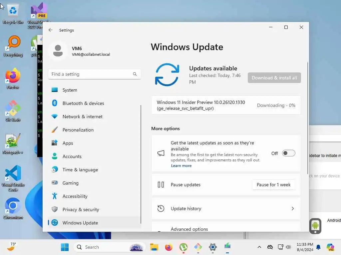Open Bluetooth & devices settings
341x255 pixels.
pos(94,103)
